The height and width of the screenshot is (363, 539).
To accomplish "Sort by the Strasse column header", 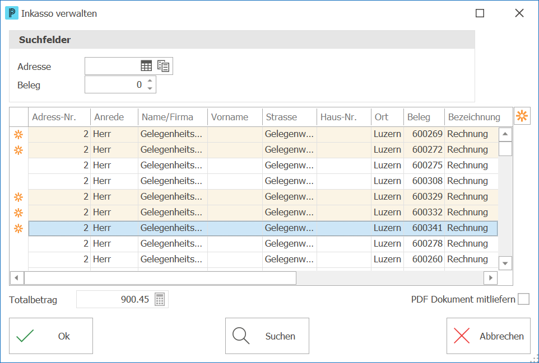I will 290,117.
